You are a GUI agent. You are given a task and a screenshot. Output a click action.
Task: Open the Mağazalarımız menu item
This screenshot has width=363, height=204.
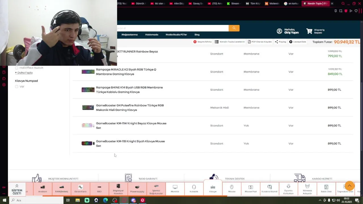(x=130, y=35)
